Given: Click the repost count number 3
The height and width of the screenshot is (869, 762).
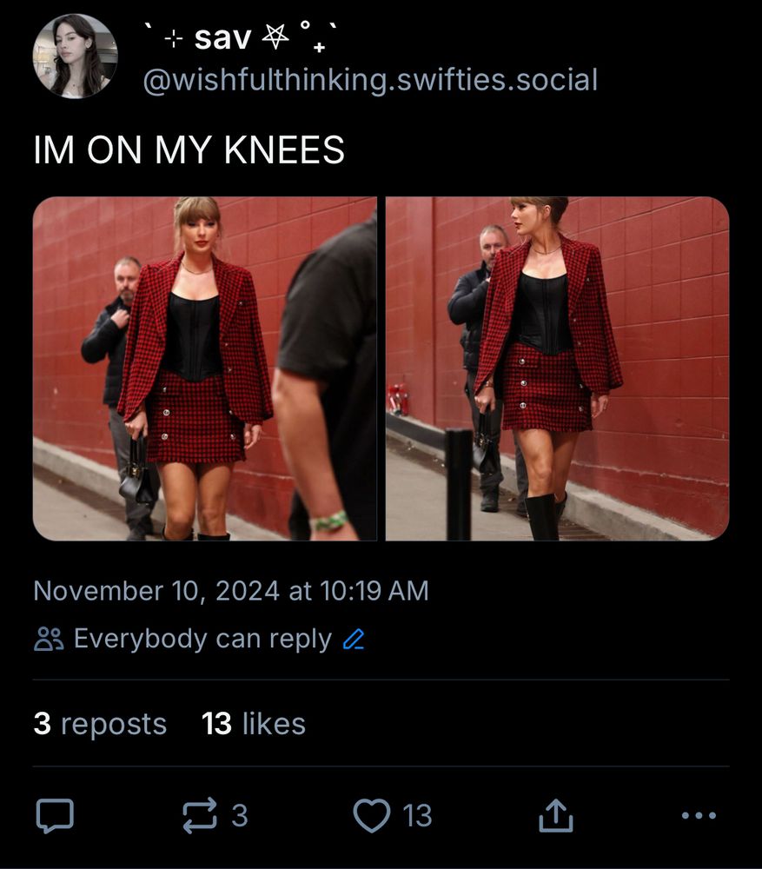Looking at the screenshot, I should click(240, 816).
